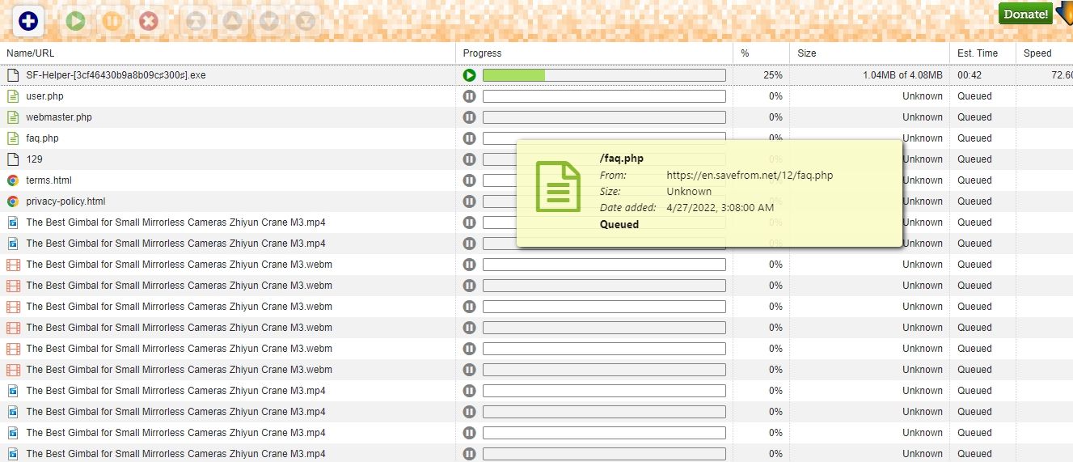Screen dimensions: 1073x462
Task: Select the webmaster.php download row name
Action: pos(59,117)
